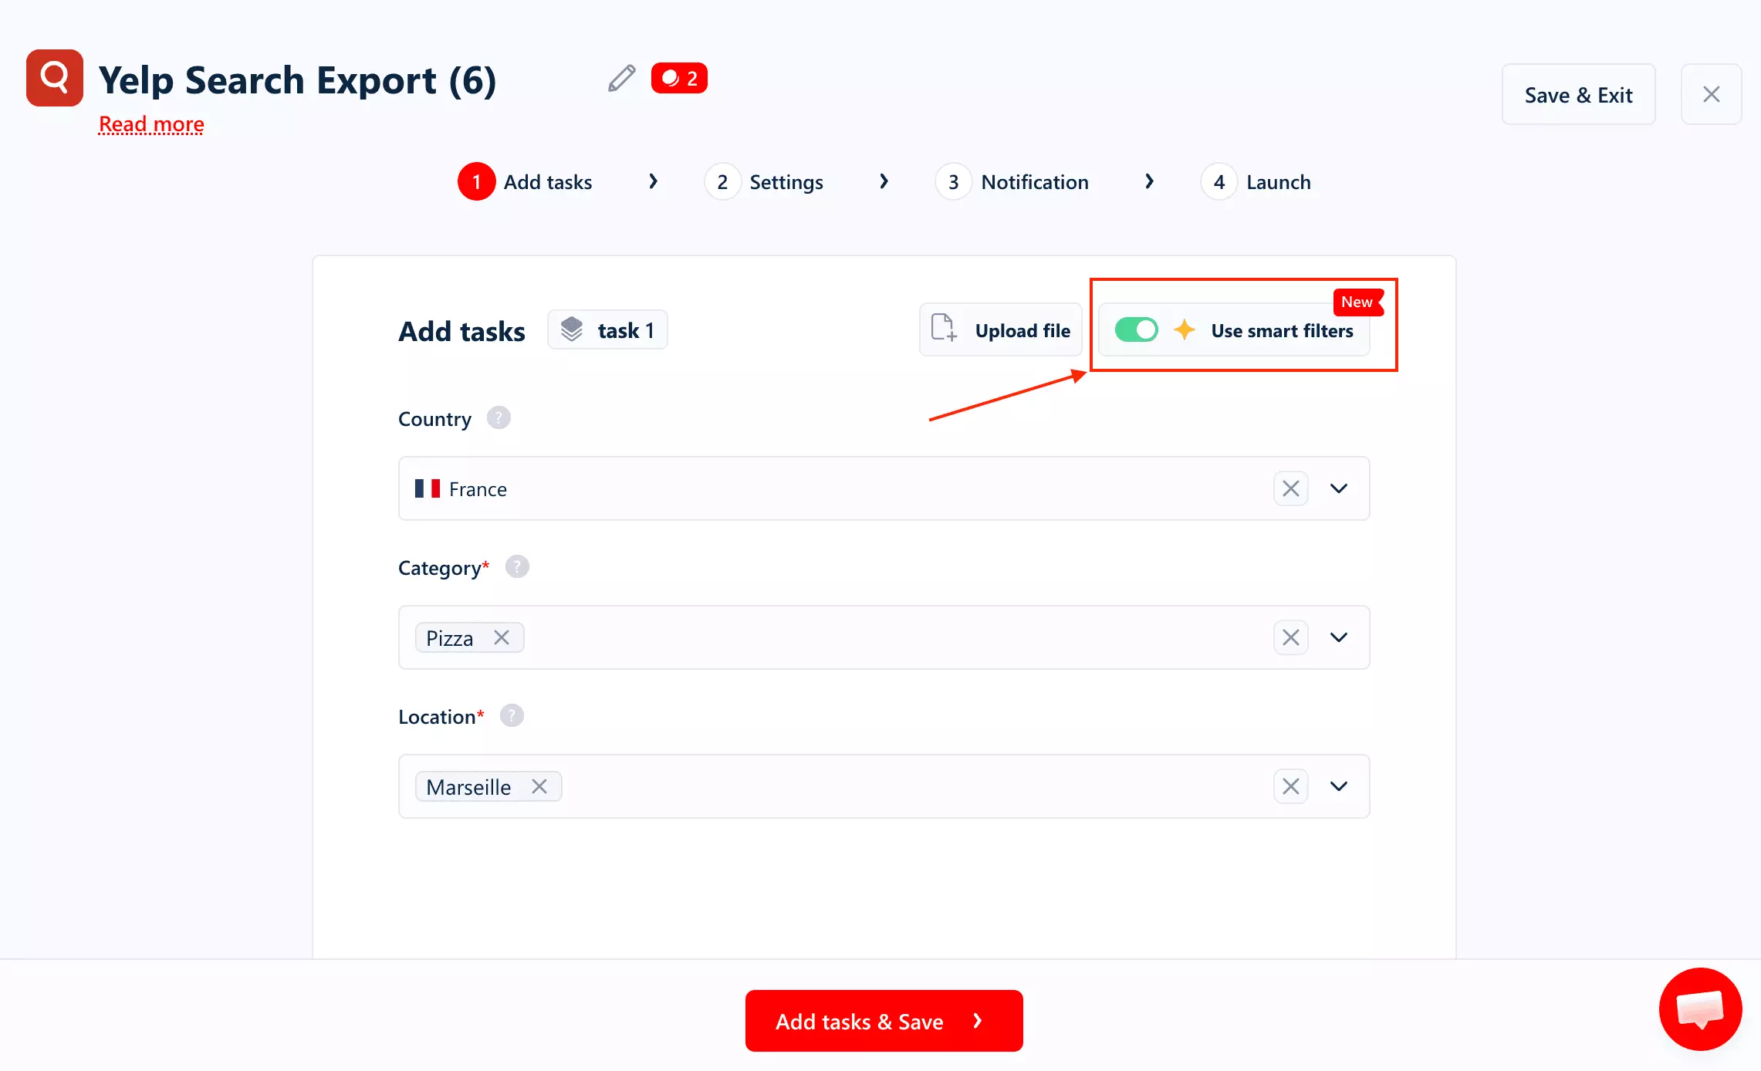Image resolution: width=1761 pixels, height=1071 pixels.
Task: Expand the Country dropdown arrow
Action: (x=1340, y=488)
